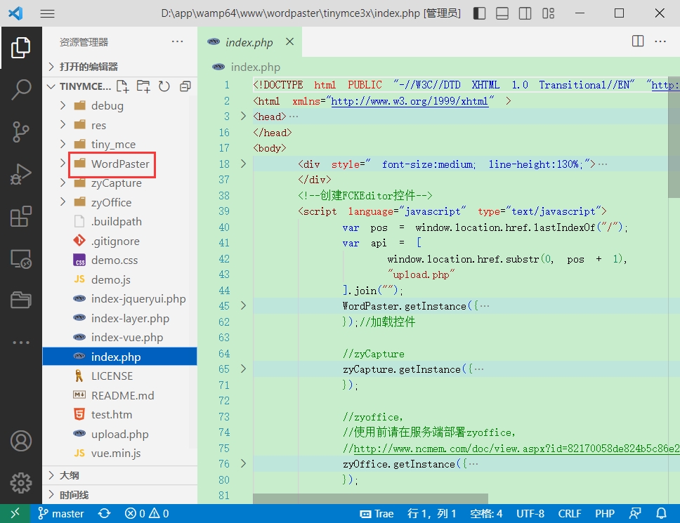Change UTF-8 encoding in status bar
Image resolution: width=680 pixels, height=523 pixels.
[530, 514]
